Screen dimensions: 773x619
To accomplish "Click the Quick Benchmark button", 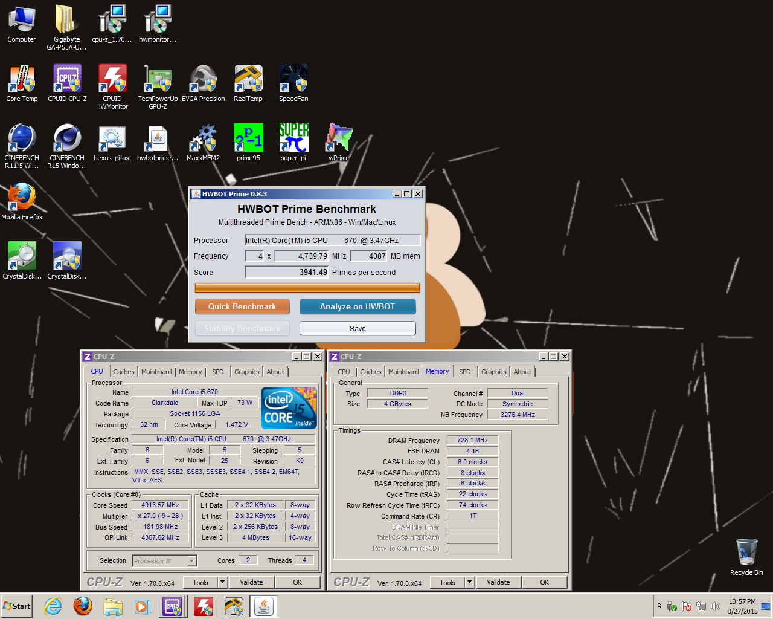I will (x=242, y=306).
